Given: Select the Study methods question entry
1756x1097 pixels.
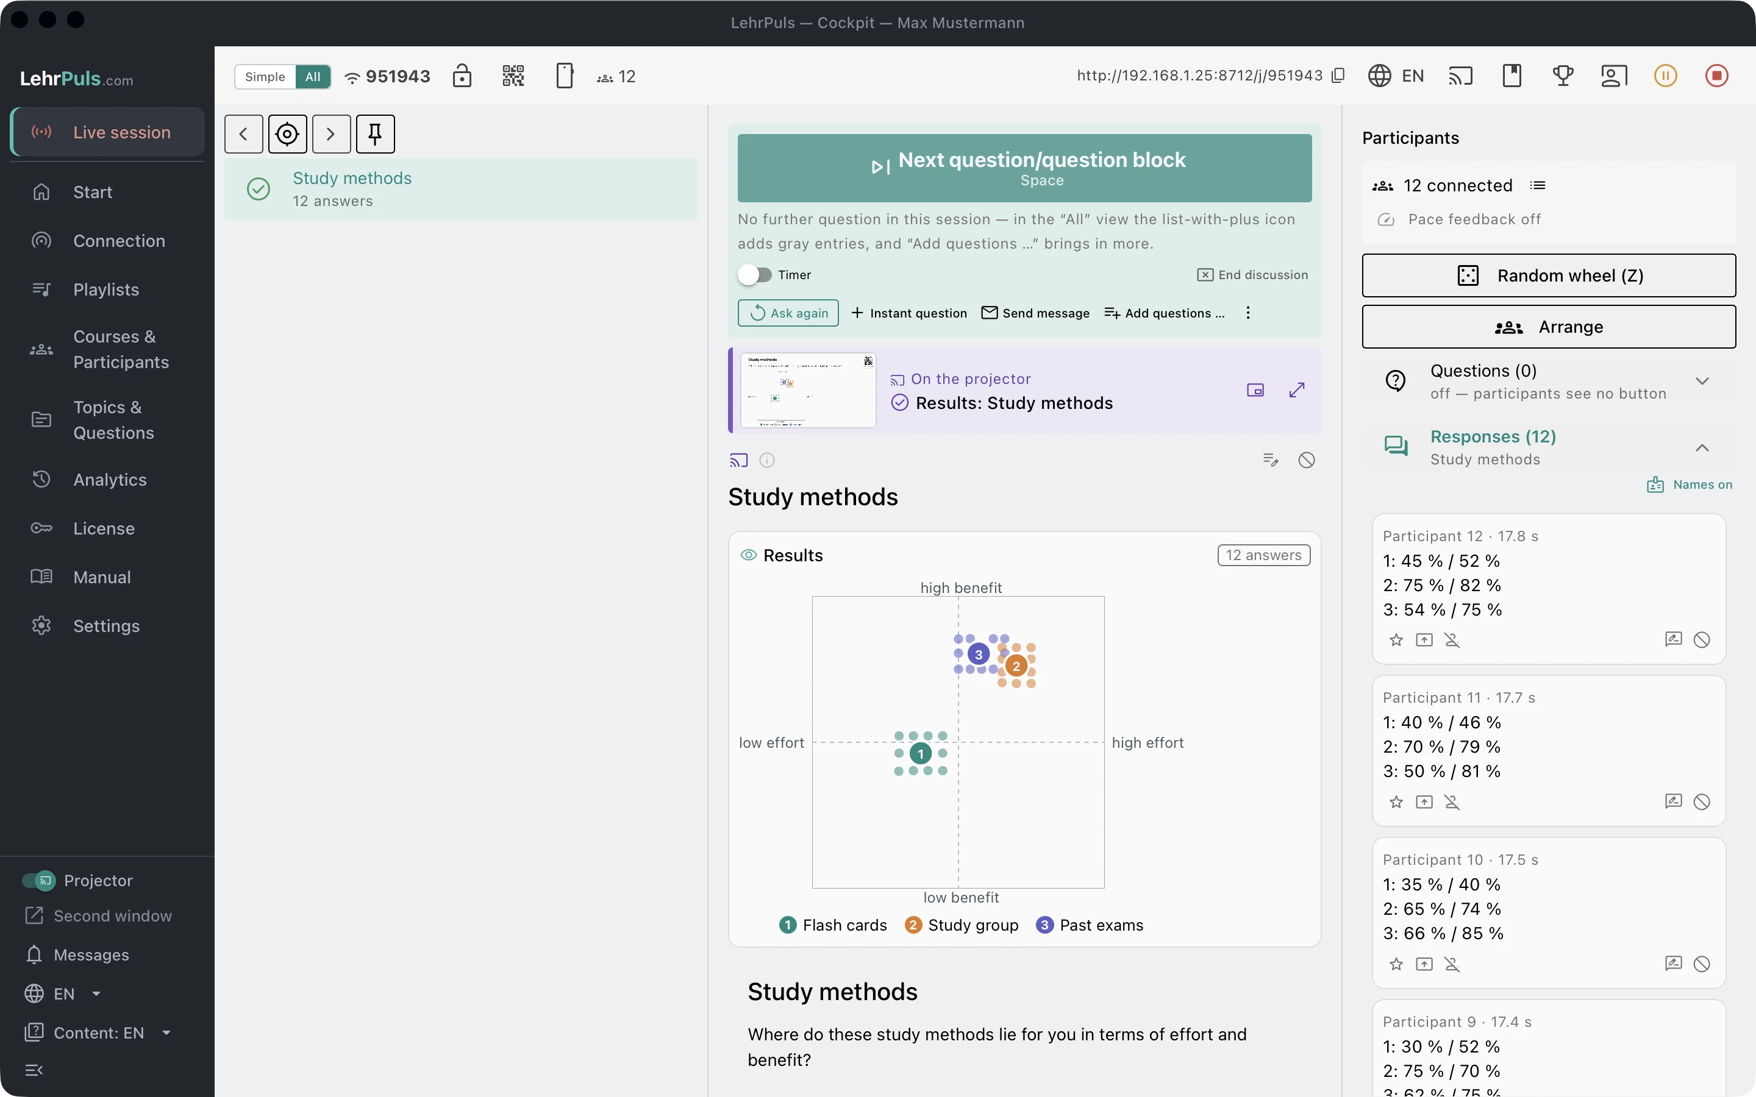Looking at the screenshot, I should 461,189.
